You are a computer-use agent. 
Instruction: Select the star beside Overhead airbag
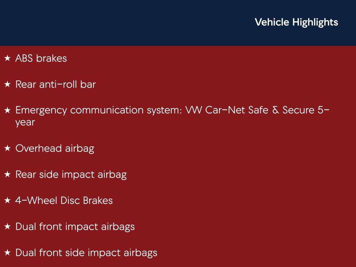click(x=7, y=148)
